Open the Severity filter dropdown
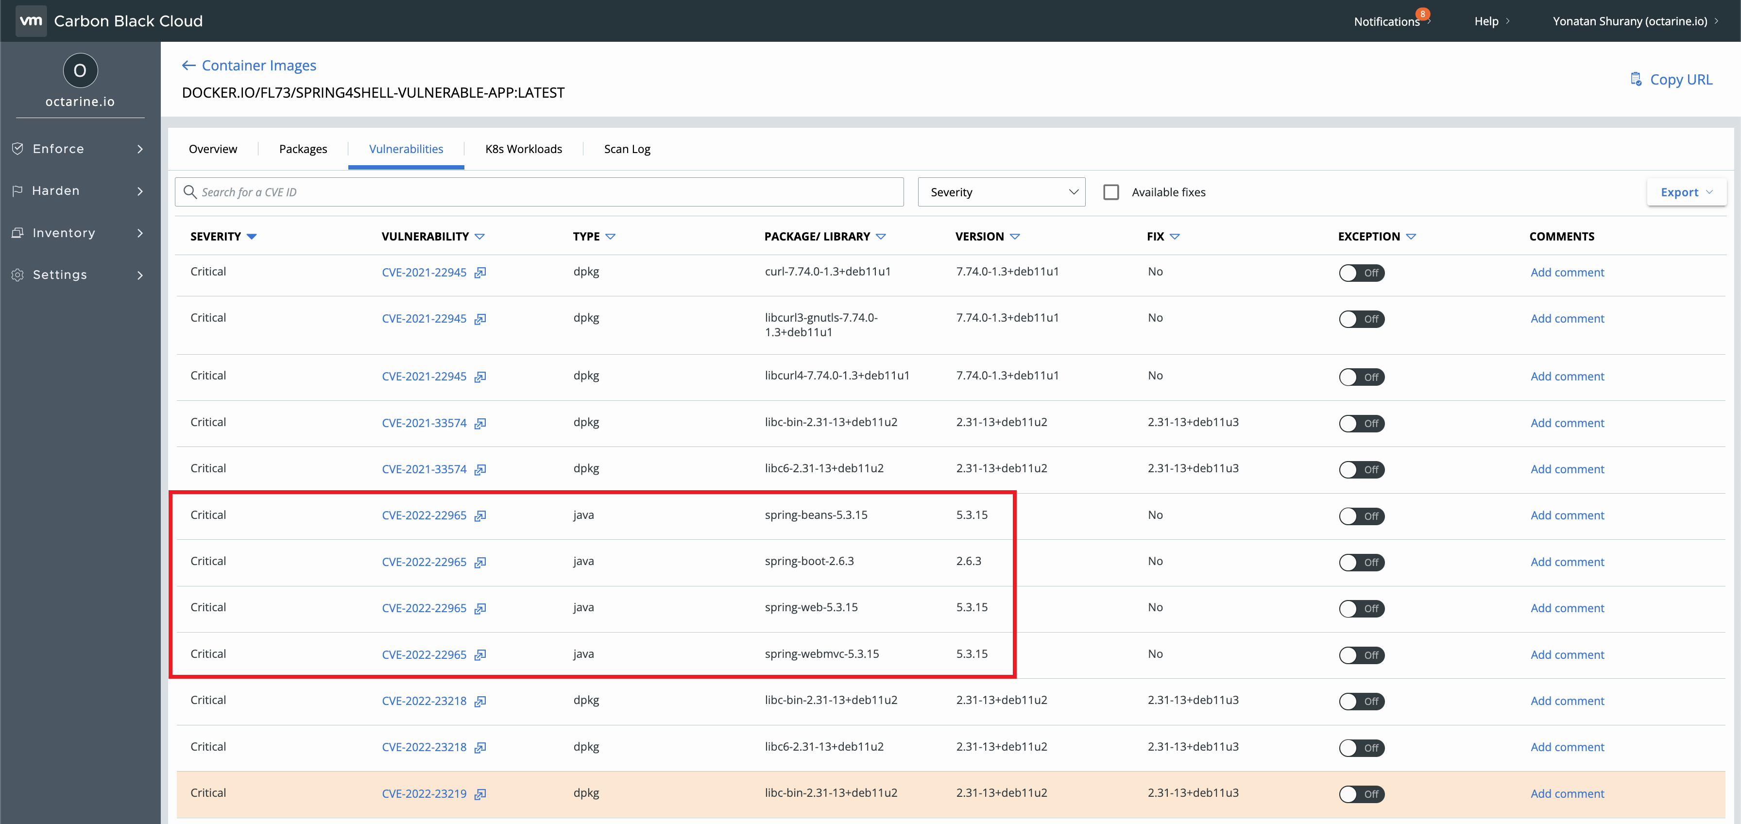 [x=1001, y=192]
